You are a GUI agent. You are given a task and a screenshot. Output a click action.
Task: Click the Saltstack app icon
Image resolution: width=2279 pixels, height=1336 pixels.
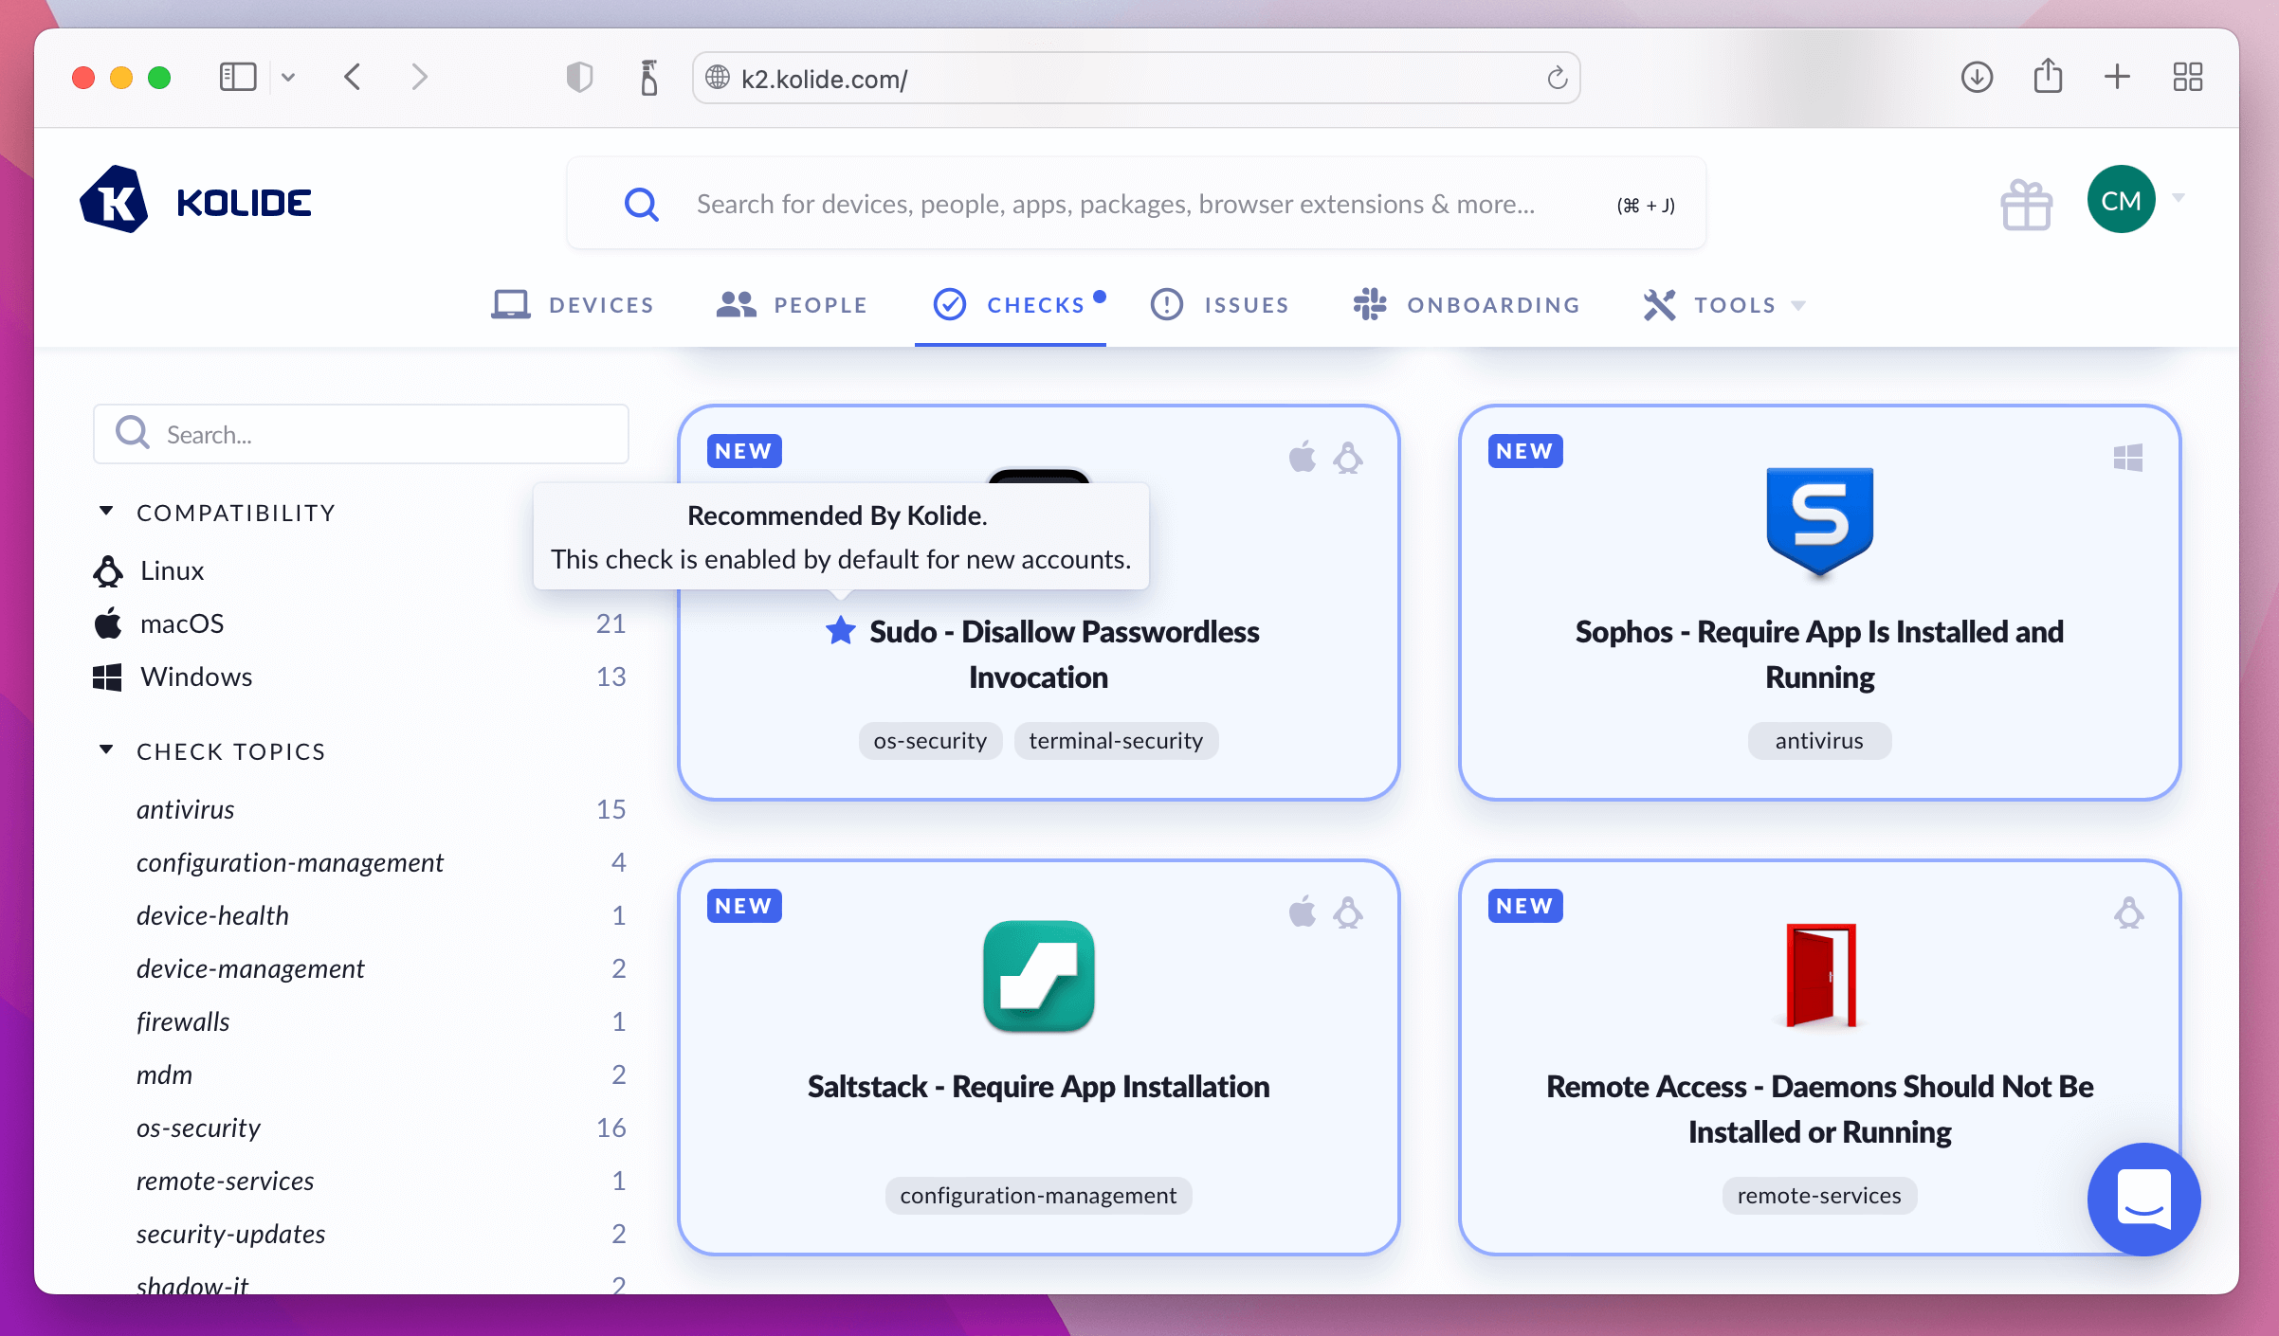tap(1038, 976)
